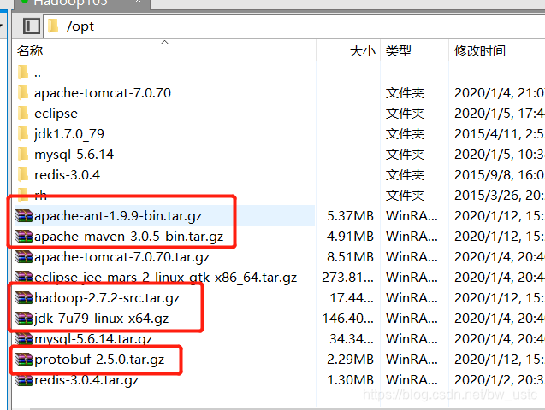This screenshot has width=545, height=410.
Task: Select file name eclipse-jee-mars-2-linux-gtk-x86_64.tar.gz
Action: pos(165,278)
